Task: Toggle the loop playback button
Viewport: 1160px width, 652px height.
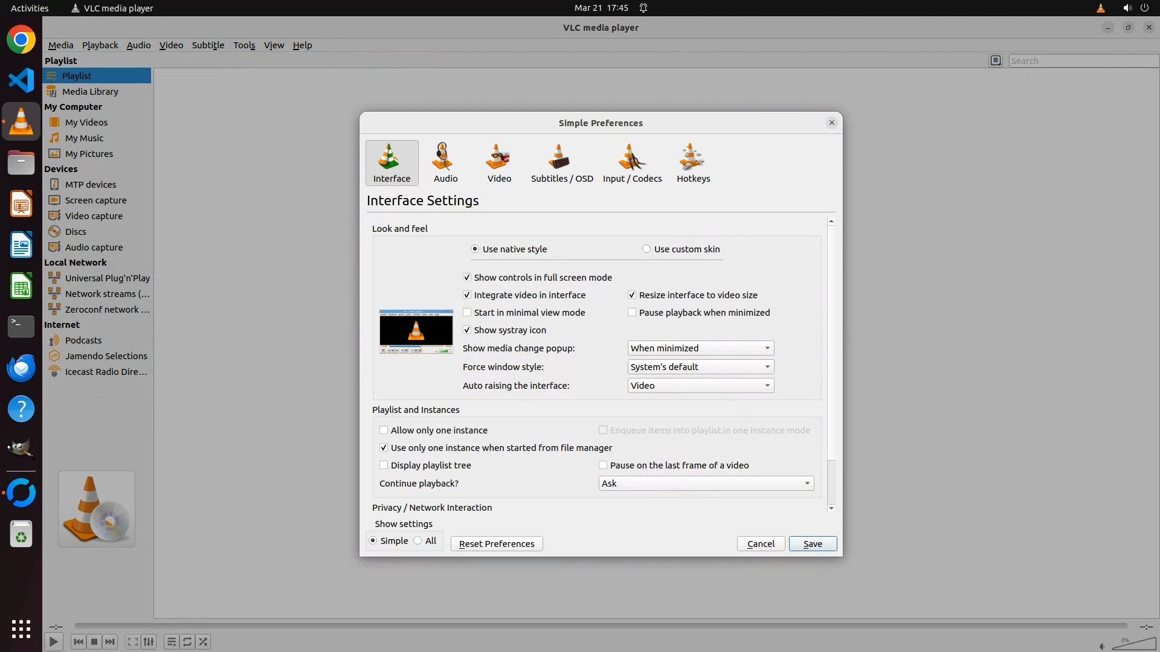Action: [187, 642]
